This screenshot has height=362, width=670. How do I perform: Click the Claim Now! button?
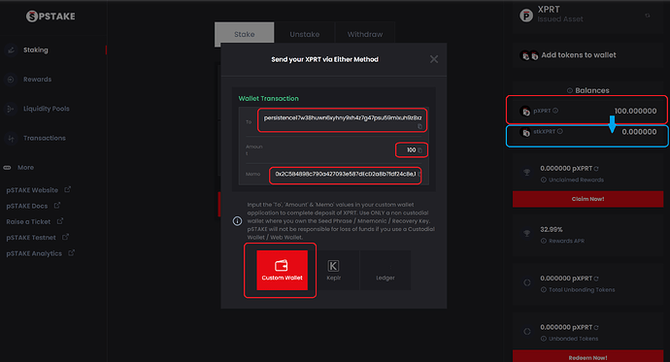[x=588, y=199]
